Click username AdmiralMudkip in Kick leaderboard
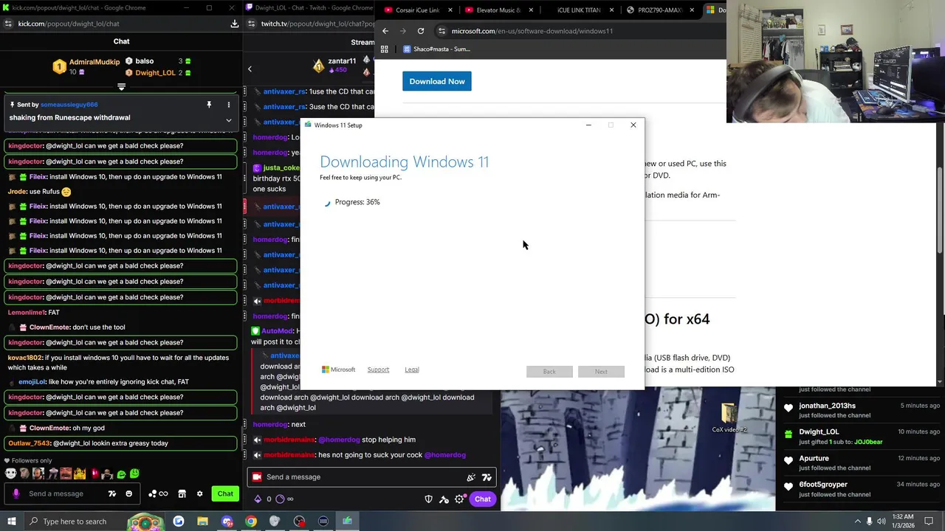Image resolution: width=945 pixels, height=531 pixels. (94, 62)
